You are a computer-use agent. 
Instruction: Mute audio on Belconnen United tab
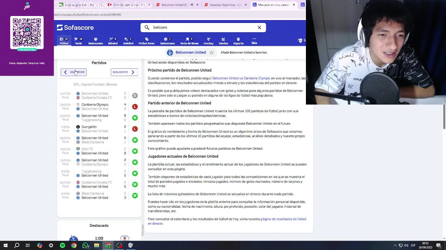point(191,5)
